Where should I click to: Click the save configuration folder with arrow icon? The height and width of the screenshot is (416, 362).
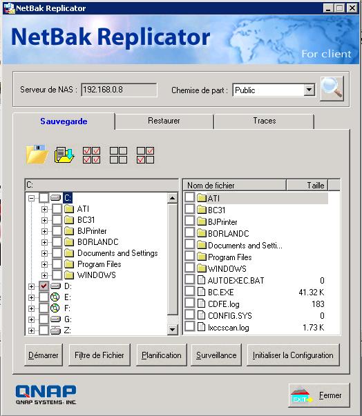(64, 155)
